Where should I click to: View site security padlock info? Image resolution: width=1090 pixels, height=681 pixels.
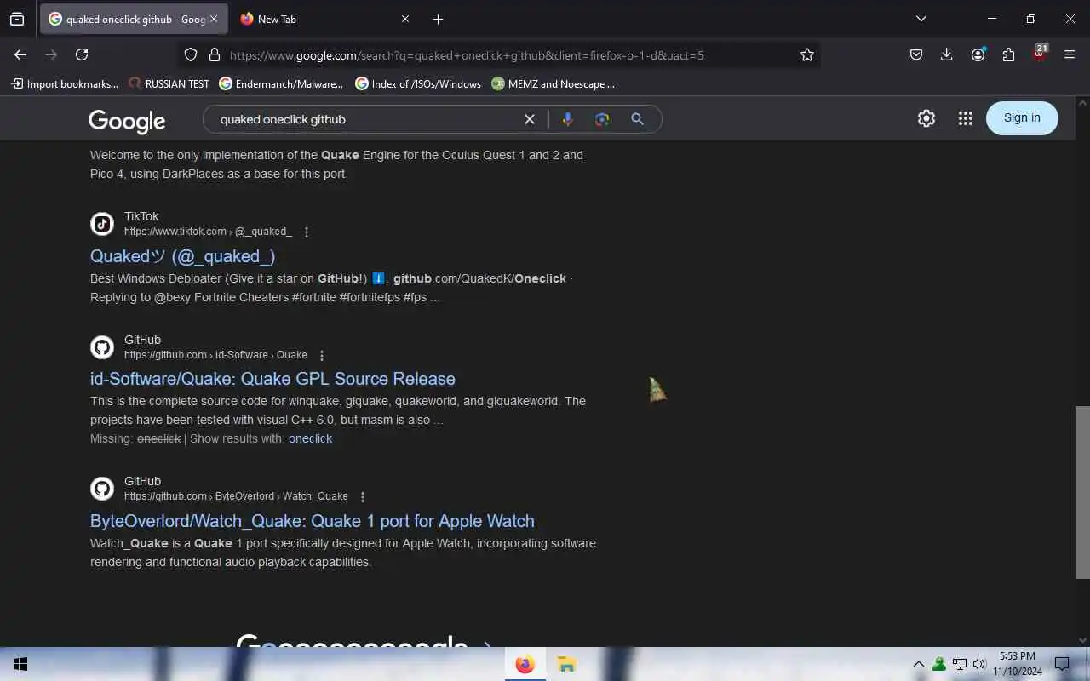click(x=215, y=54)
